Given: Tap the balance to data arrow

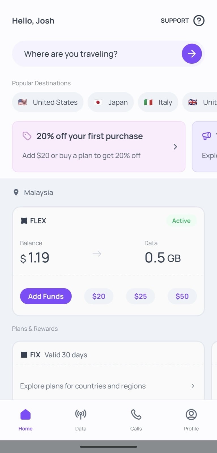Looking at the screenshot, I should [x=97, y=254].
